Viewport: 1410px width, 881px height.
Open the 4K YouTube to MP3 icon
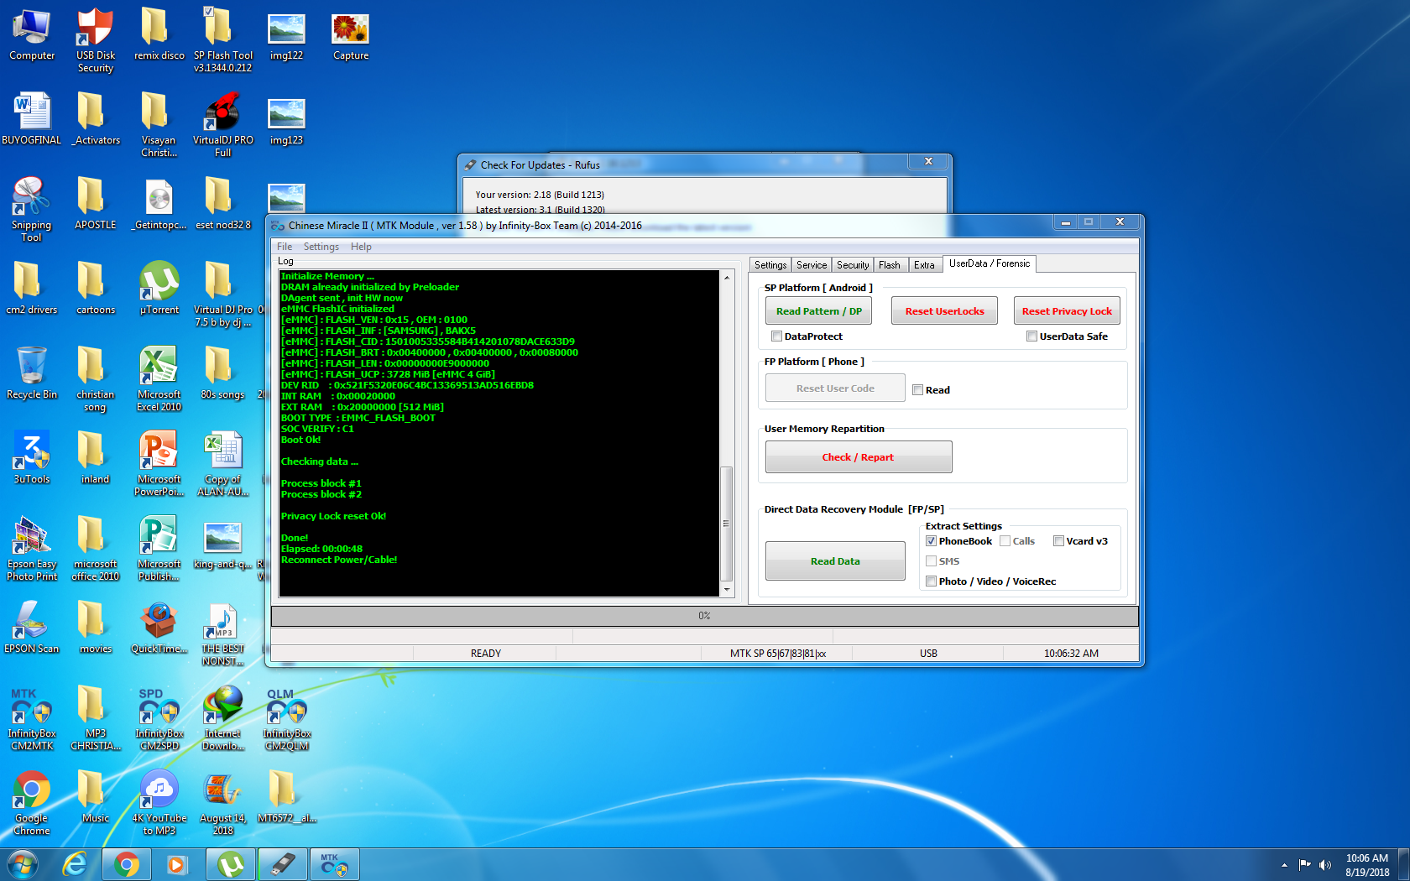tap(159, 803)
